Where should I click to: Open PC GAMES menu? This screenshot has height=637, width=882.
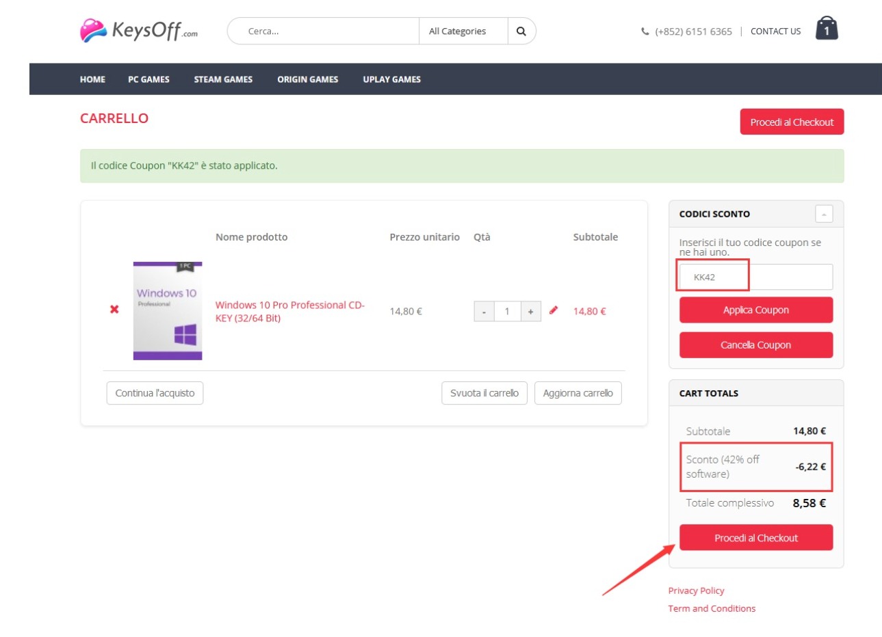[x=148, y=79]
